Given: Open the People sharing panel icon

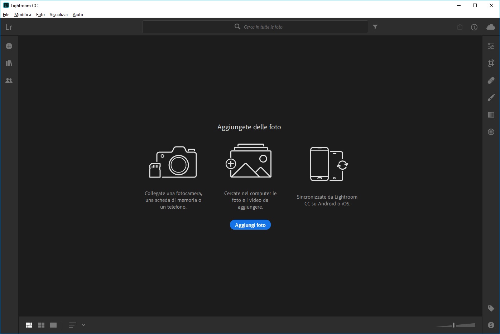Looking at the screenshot, I should click(x=9, y=81).
